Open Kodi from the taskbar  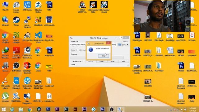coord(94,109)
